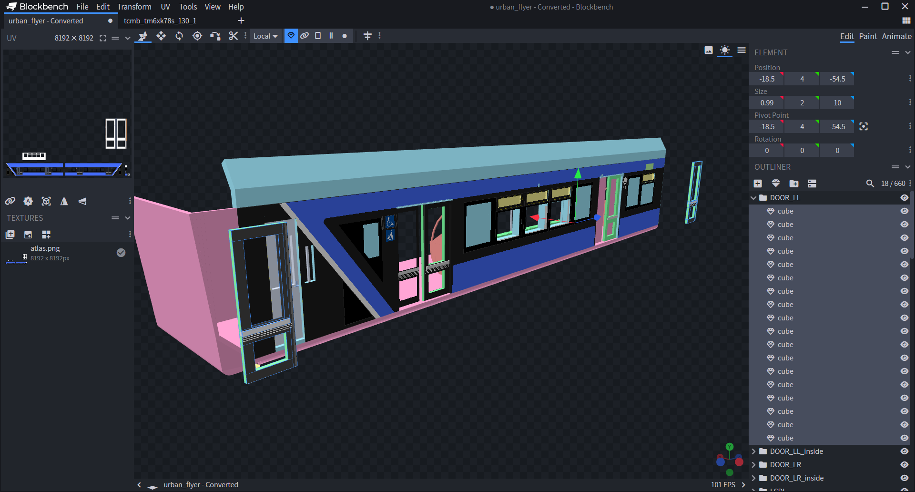Select the Rotate tool in the toolbar
The height and width of the screenshot is (492, 915).
tap(179, 36)
